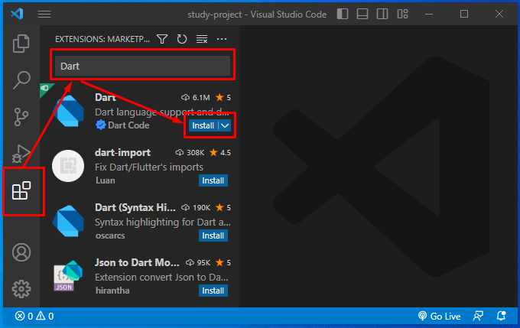Toggle Primary Side Bar layout icon
Viewport: 520px width, 328px height.
[343, 14]
